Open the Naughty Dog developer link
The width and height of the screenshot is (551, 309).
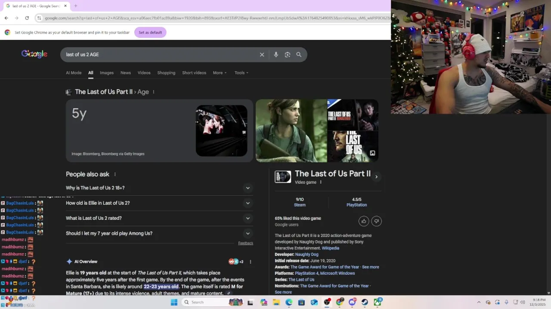306,254
